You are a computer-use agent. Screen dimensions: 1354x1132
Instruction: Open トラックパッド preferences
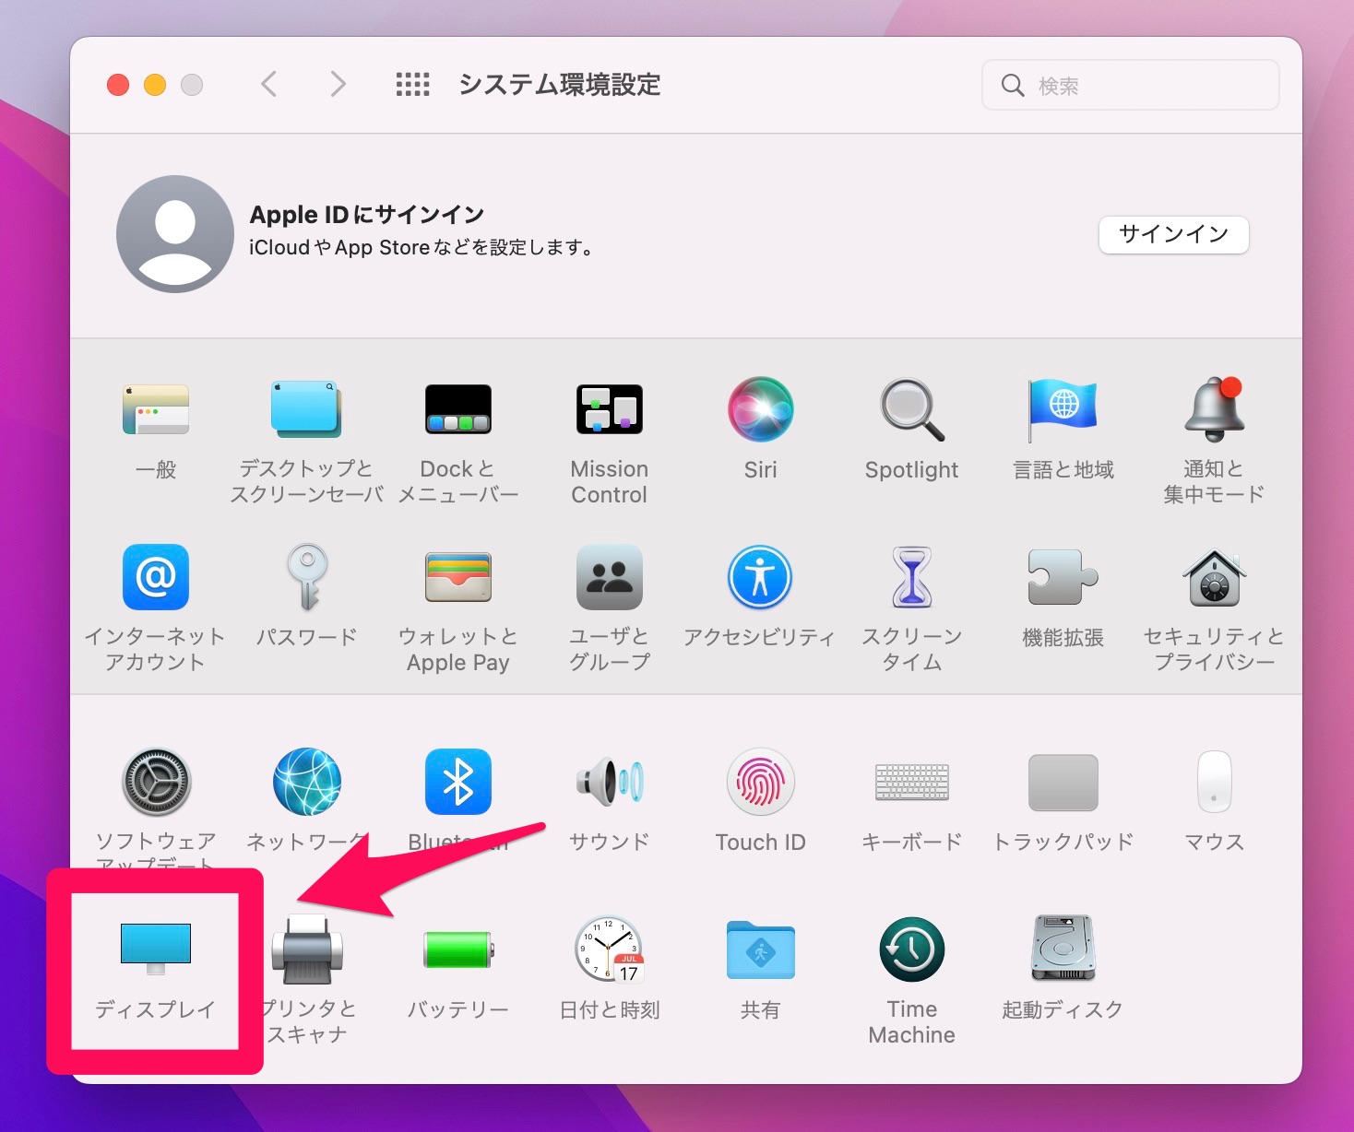[1063, 782]
